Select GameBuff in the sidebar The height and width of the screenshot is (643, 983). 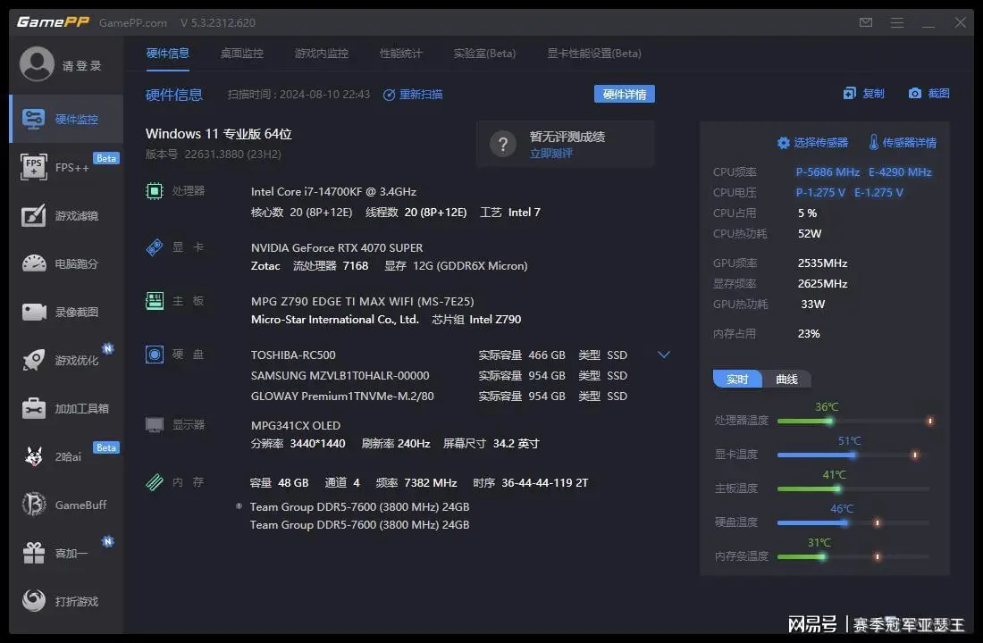tap(63, 504)
